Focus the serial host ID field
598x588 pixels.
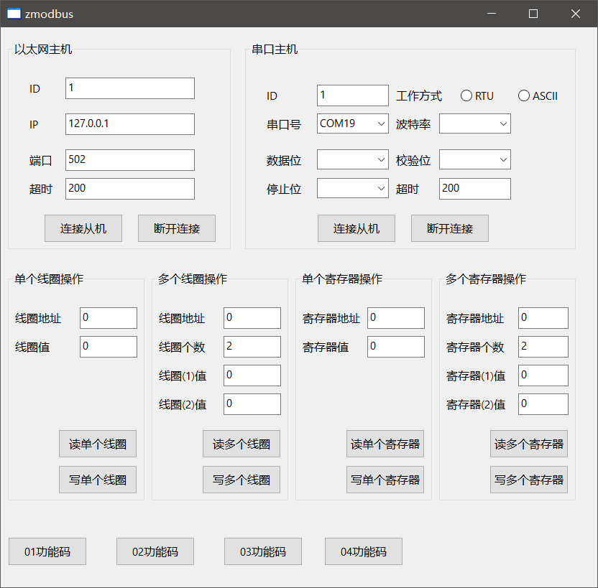tap(353, 95)
